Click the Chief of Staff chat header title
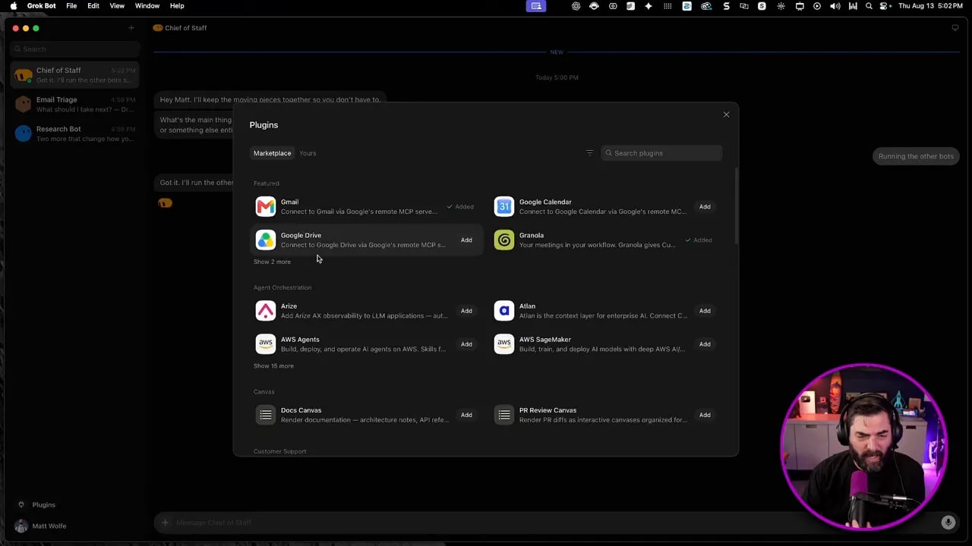 (185, 28)
